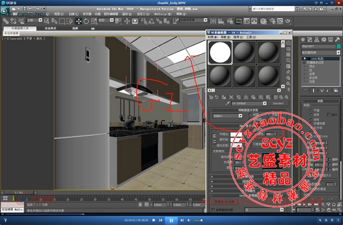The width and height of the screenshot is (343, 225).
Task: Collapse the 参数 rollout
Action: point(320,101)
